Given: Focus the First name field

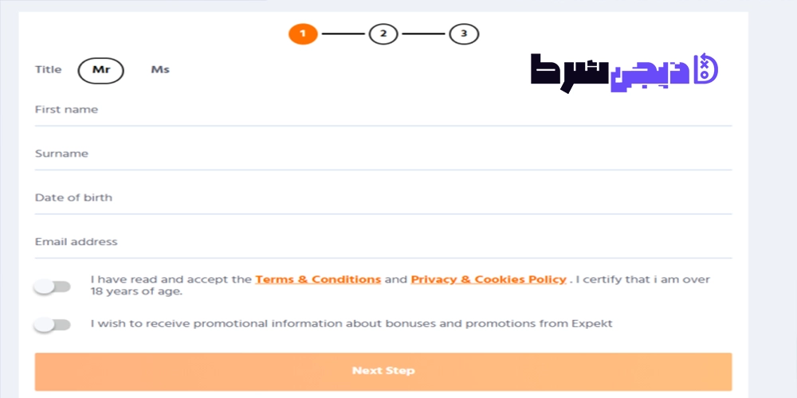Looking at the screenshot, I should [383, 112].
